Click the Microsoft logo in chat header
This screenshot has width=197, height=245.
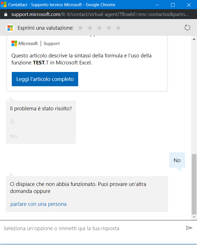point(10,28)
